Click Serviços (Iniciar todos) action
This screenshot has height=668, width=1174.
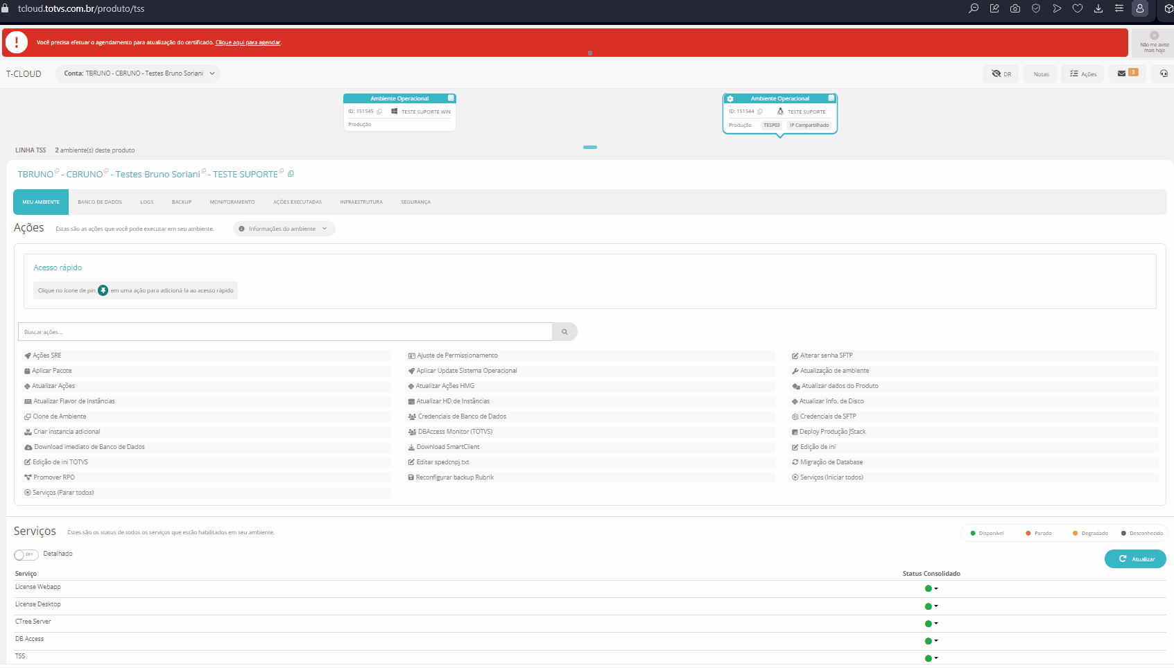click(x=827, y=477)
